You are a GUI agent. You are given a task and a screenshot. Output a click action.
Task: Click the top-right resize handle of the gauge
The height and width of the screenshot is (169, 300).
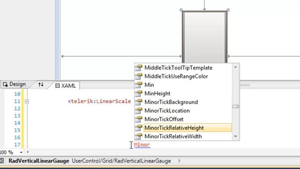[x=228, y=10]
